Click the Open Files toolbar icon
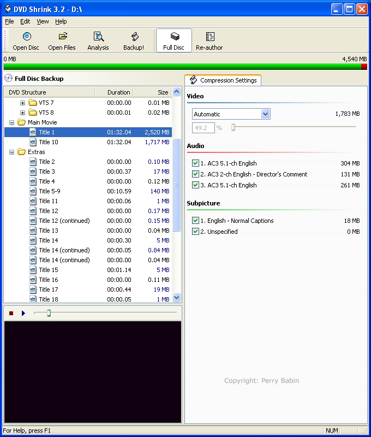The image size is (371, 437). pos(63,36)
